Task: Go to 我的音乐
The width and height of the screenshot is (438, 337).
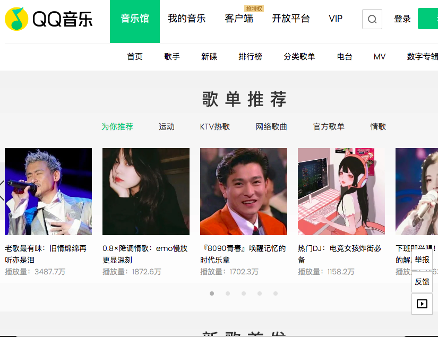Action: click(x=186, y=19)
